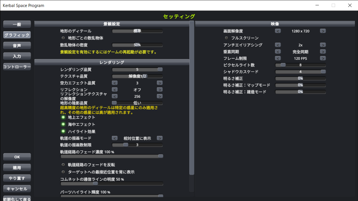Disable the 海中エフェクト toggle
This screenshot has height=201, width=358.
coord(63,124)
